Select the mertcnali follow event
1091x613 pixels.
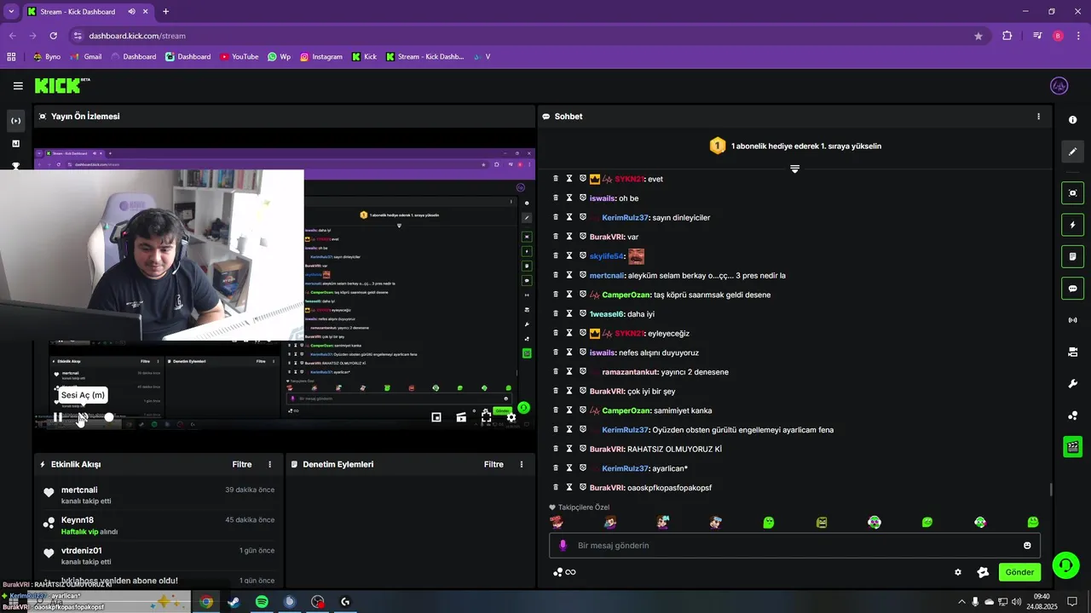coord(159,495)
